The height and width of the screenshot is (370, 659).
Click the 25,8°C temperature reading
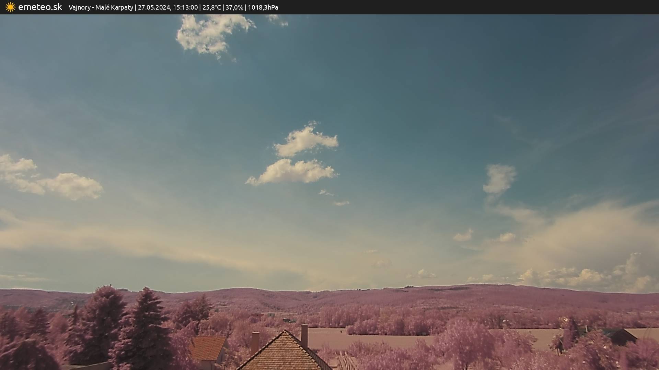211,7
